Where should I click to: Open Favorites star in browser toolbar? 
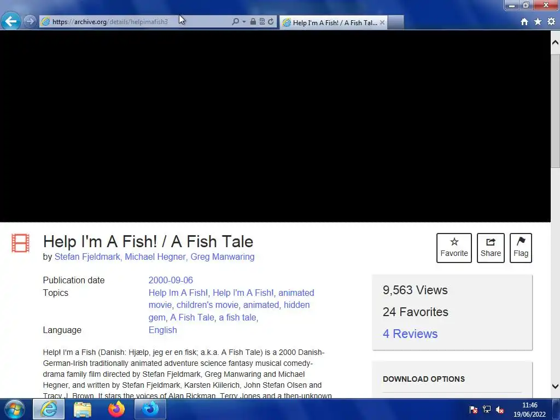[538, 22]
